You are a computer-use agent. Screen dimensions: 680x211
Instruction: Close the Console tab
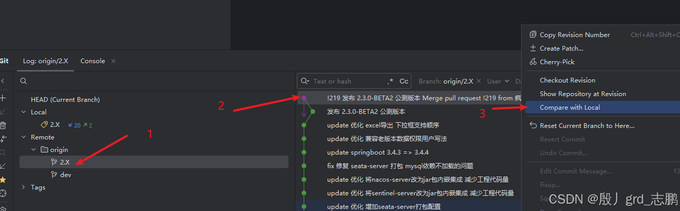pyautogui.click(x=113, y=61)
